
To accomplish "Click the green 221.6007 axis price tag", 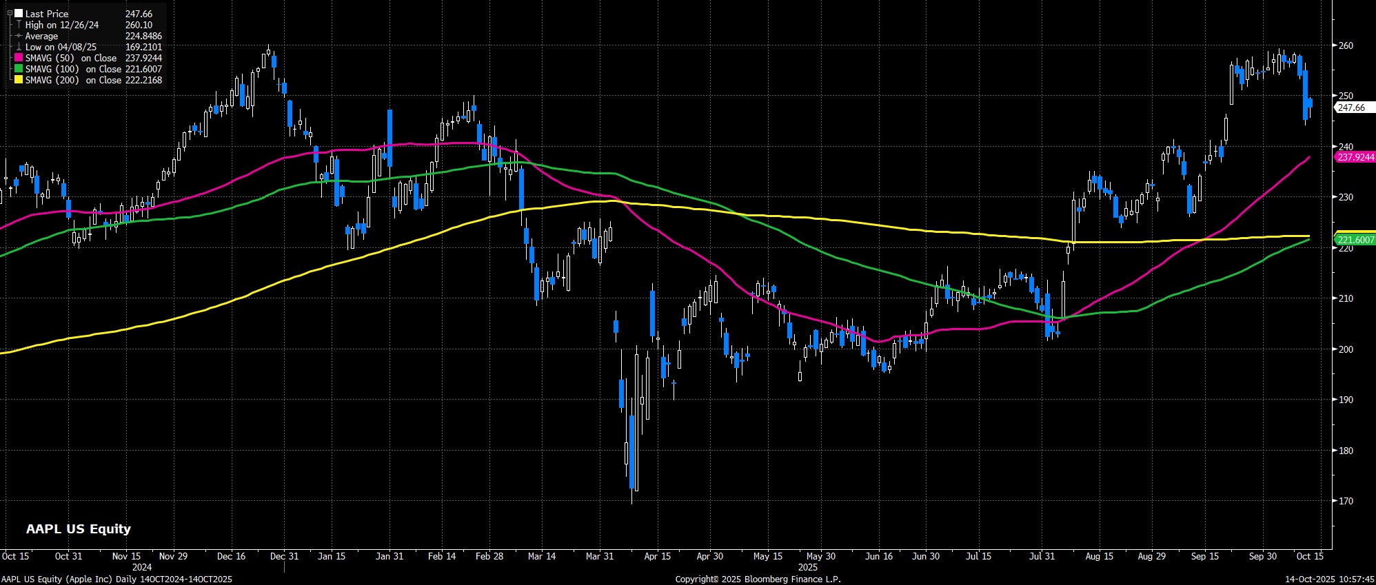I will coord(1355,240).
